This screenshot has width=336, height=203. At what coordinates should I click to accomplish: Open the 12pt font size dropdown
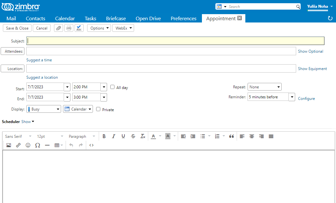coord(50,137)
